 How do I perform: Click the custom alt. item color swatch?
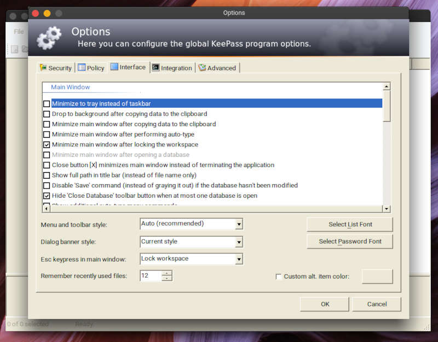(x=377, y=276)
